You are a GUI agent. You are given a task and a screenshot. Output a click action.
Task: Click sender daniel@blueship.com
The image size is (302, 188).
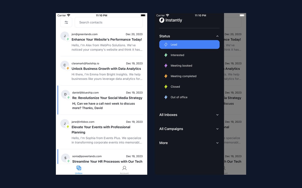click(85, 92)
